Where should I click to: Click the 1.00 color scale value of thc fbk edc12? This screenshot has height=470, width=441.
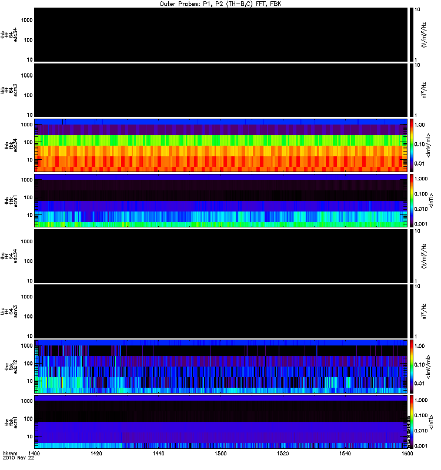click(420, 346)
